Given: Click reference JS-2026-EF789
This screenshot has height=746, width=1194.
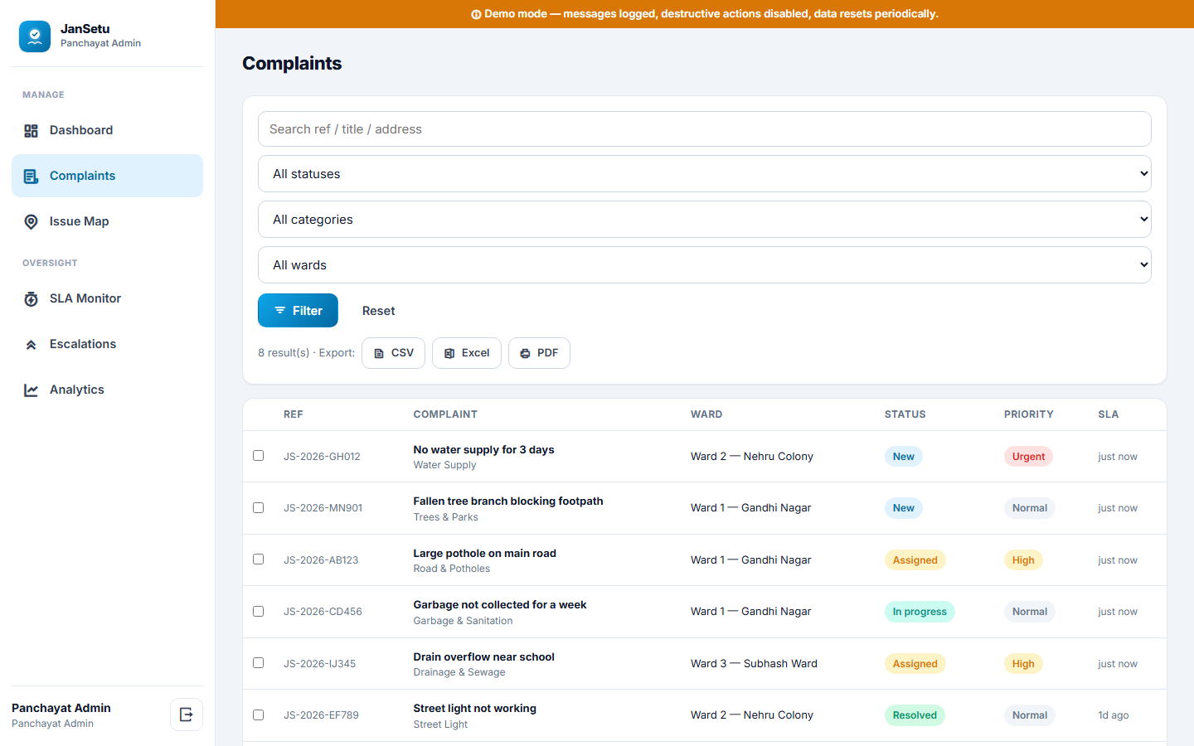Looking at the screenshot, I should [321, 715].
